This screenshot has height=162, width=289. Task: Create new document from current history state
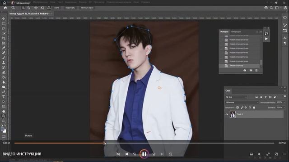[x=245, y=70]
